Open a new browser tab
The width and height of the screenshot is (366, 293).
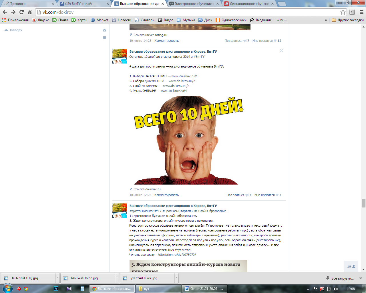pyautogui.click(x=282, y=4)
